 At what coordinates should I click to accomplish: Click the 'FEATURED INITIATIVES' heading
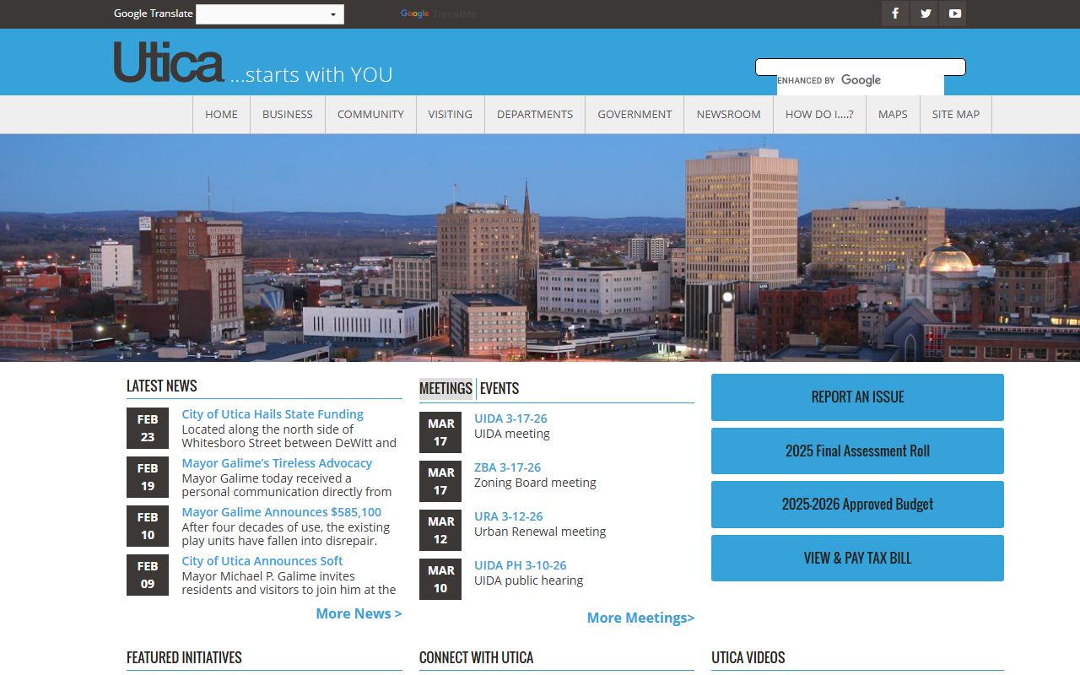[x=184, y=658]
